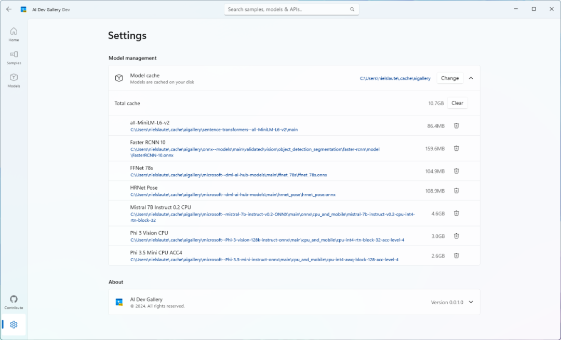This screenshot has height=340, width=561.
Task: Open the GitHub Contribute link
Action: (14, 302)
